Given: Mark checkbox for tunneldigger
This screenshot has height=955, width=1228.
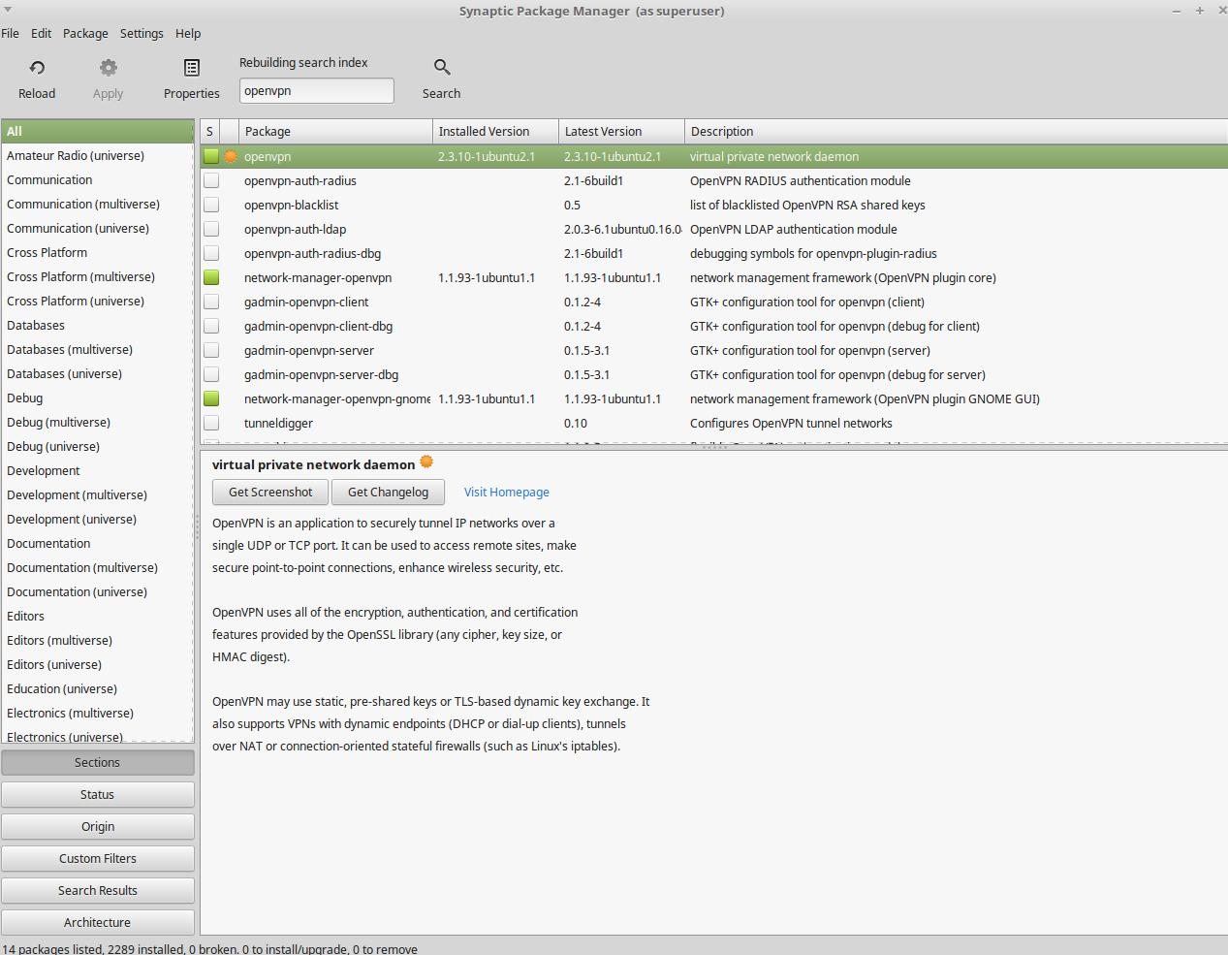Looking at the screenshot, I should (x=211, y=423).
